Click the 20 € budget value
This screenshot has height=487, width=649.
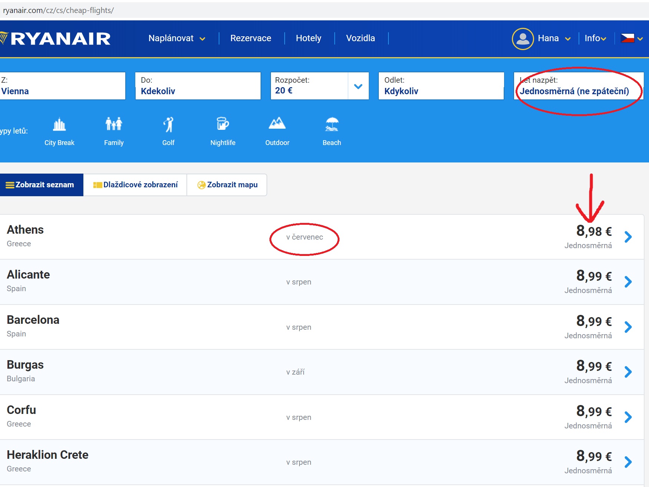[x=284, y=91]
